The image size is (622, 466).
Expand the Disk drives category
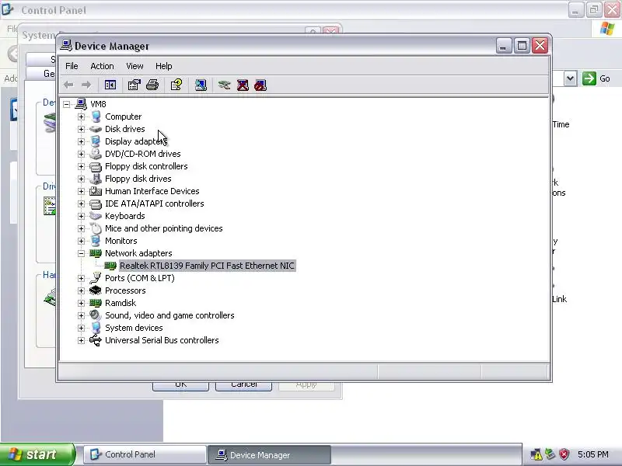point(82,129)
